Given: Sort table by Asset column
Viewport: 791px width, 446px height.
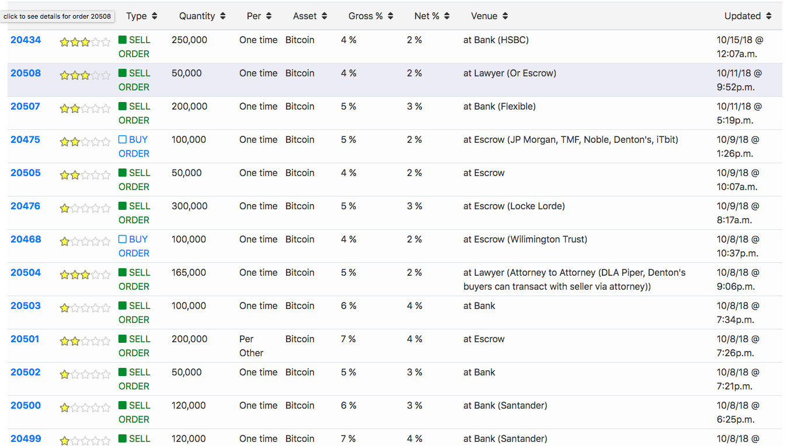Looking at the screenshot, I should click(x=310, y=16).
